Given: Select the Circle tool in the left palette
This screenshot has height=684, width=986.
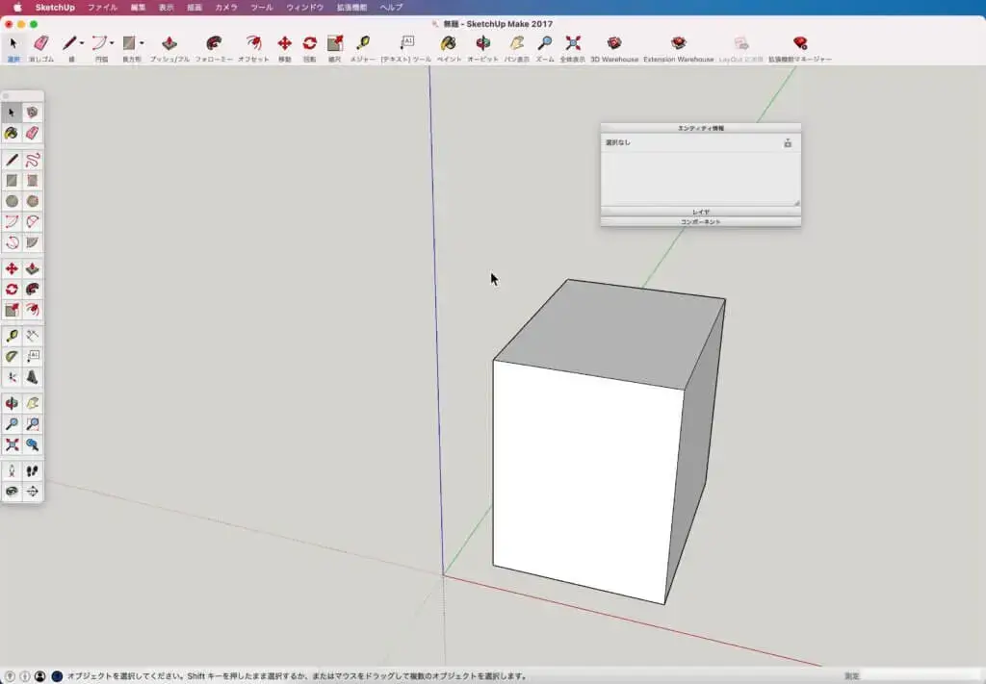Looking at the screenshot, I should [x=12, y=201].
